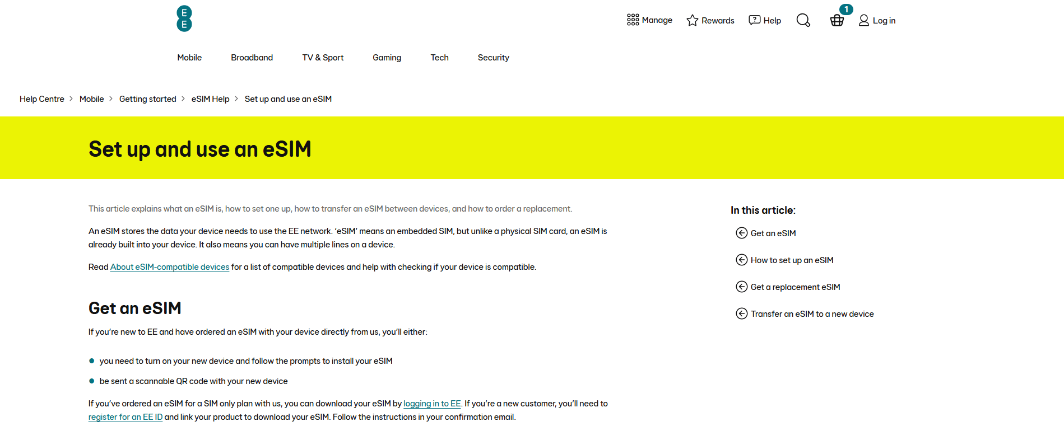
Task: Open About eSIM-compatible devices link
Action: point(170,267)
